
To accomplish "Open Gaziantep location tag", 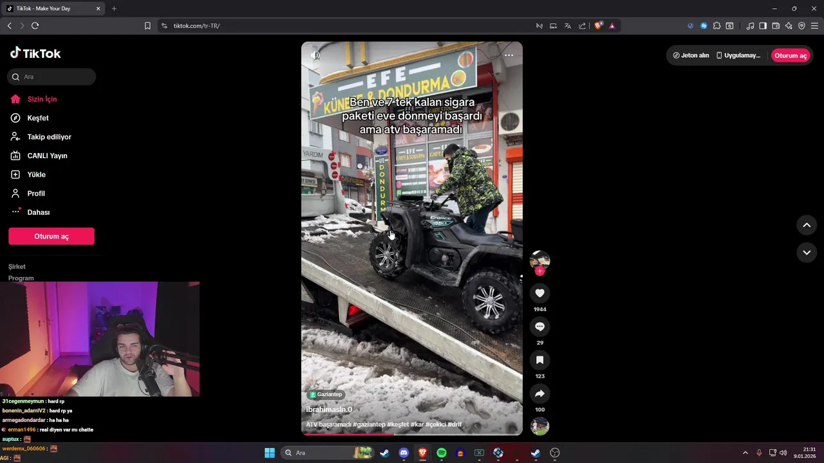I will [x=326, y=394].
